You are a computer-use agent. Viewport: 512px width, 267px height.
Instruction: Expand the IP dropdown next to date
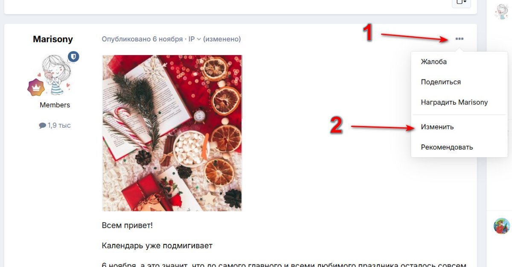click(195, 39)
